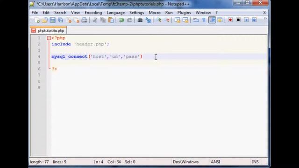
Task: Toggle word wrap
Action: [x=196, y=20]
